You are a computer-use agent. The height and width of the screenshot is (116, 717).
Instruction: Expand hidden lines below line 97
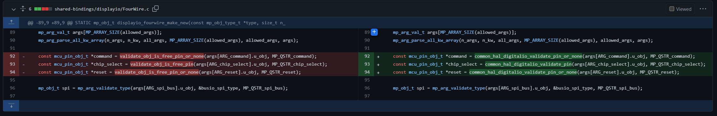(11, 105)
